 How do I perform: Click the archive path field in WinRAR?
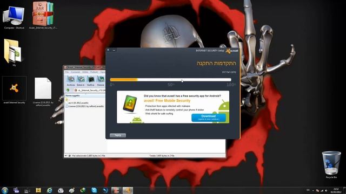tap(89, 90)
